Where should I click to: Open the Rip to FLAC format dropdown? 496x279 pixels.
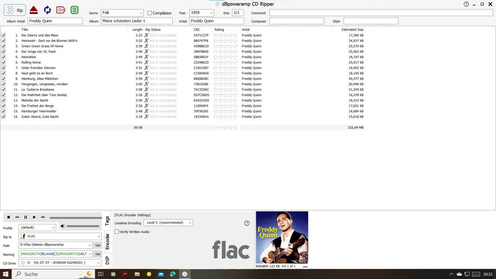[x=99, y=236]
